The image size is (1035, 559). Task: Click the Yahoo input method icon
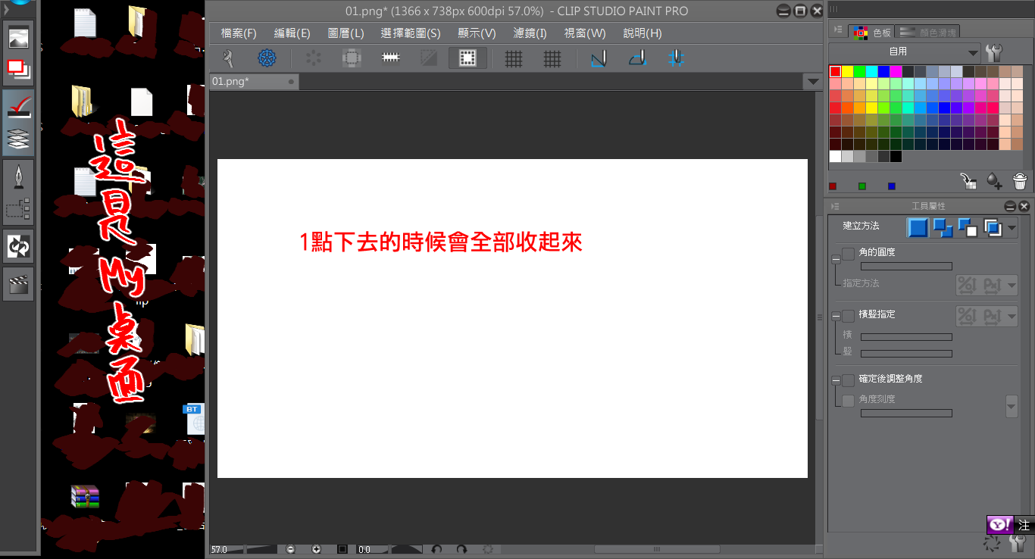coord(999,525)
